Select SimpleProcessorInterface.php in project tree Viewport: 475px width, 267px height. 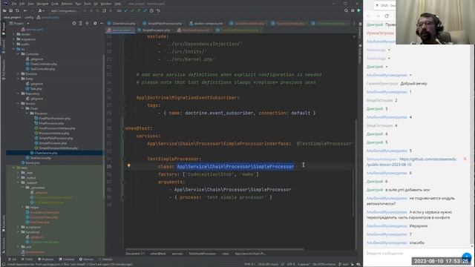tap(56, 148)
